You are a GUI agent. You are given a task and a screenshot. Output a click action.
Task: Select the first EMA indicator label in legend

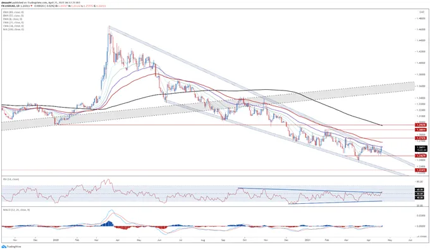click(x=13, y=12)
